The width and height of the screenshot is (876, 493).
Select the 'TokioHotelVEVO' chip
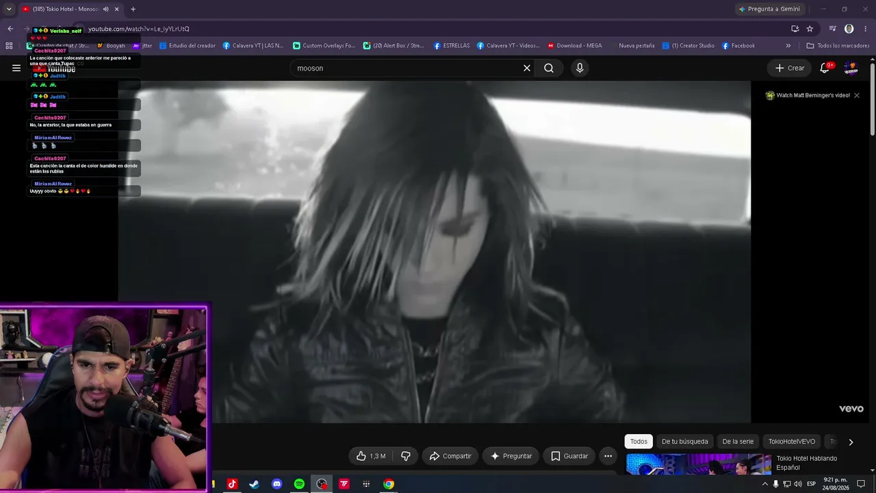792,442
